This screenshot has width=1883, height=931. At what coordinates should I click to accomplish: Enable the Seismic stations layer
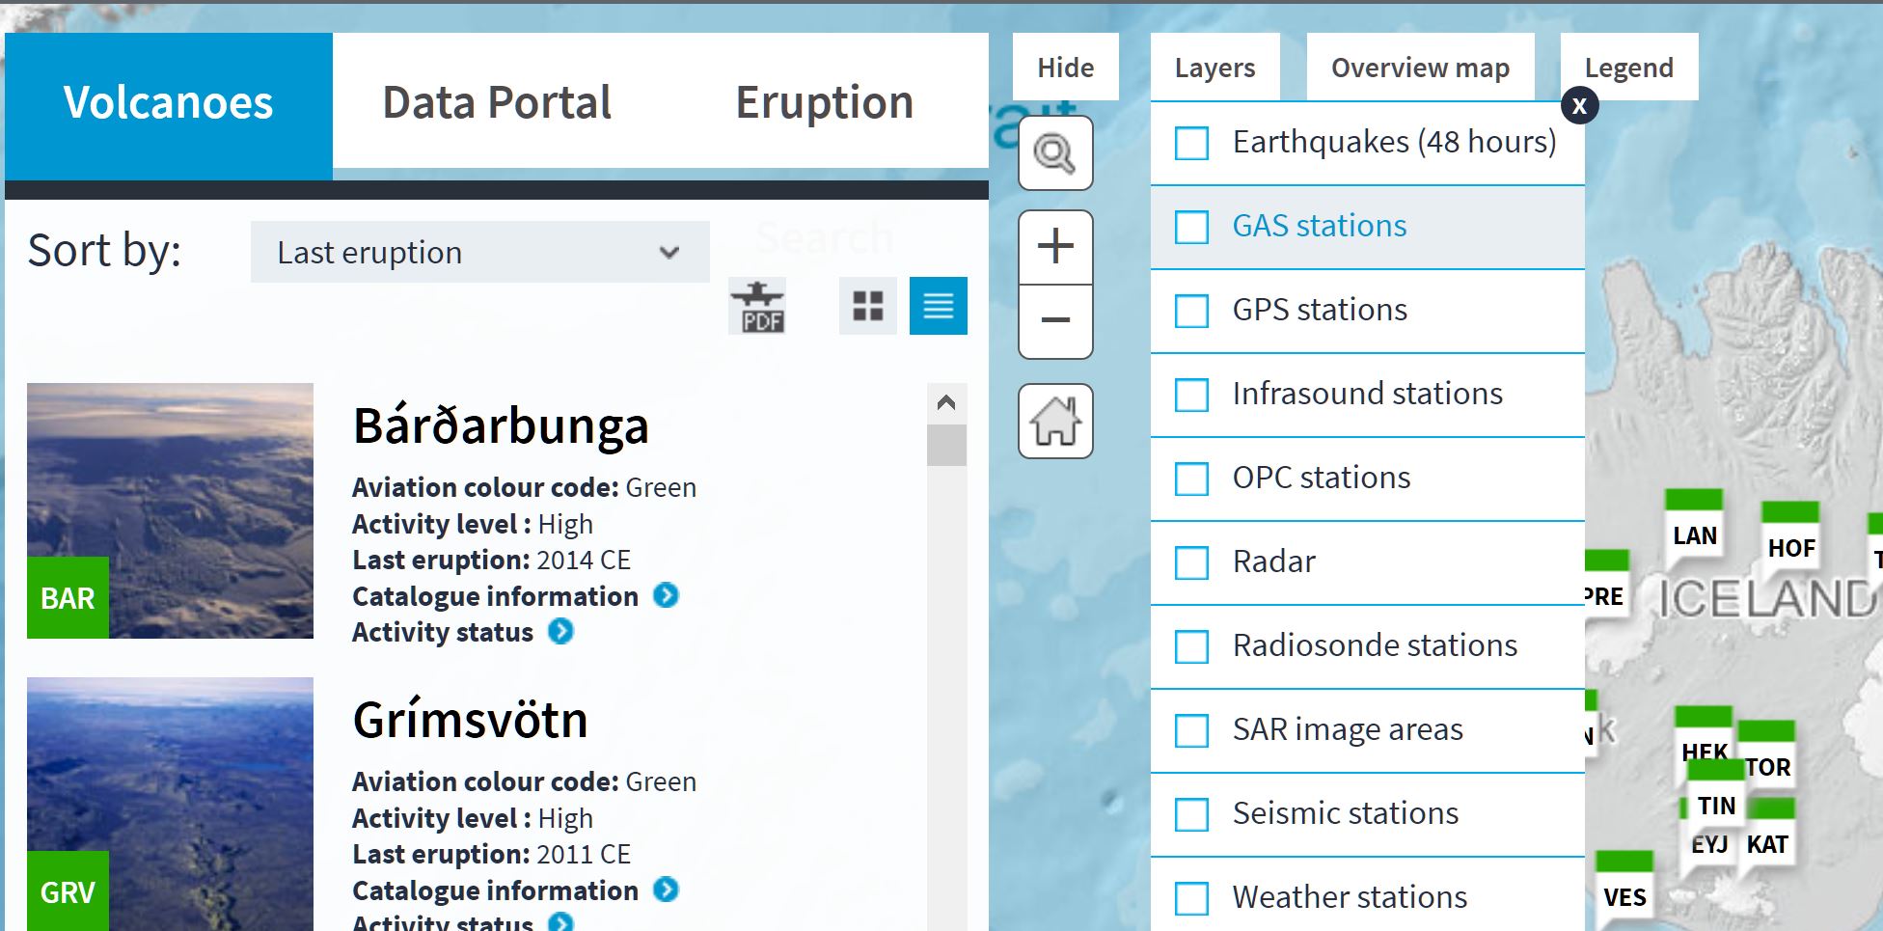[1191, 815]
